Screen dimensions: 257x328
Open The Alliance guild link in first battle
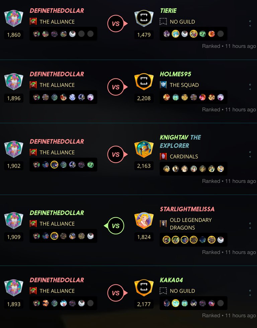click(x=57, y=21)
